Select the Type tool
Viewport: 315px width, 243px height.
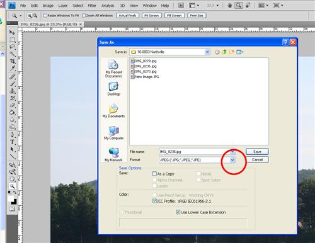click(12, 142)
